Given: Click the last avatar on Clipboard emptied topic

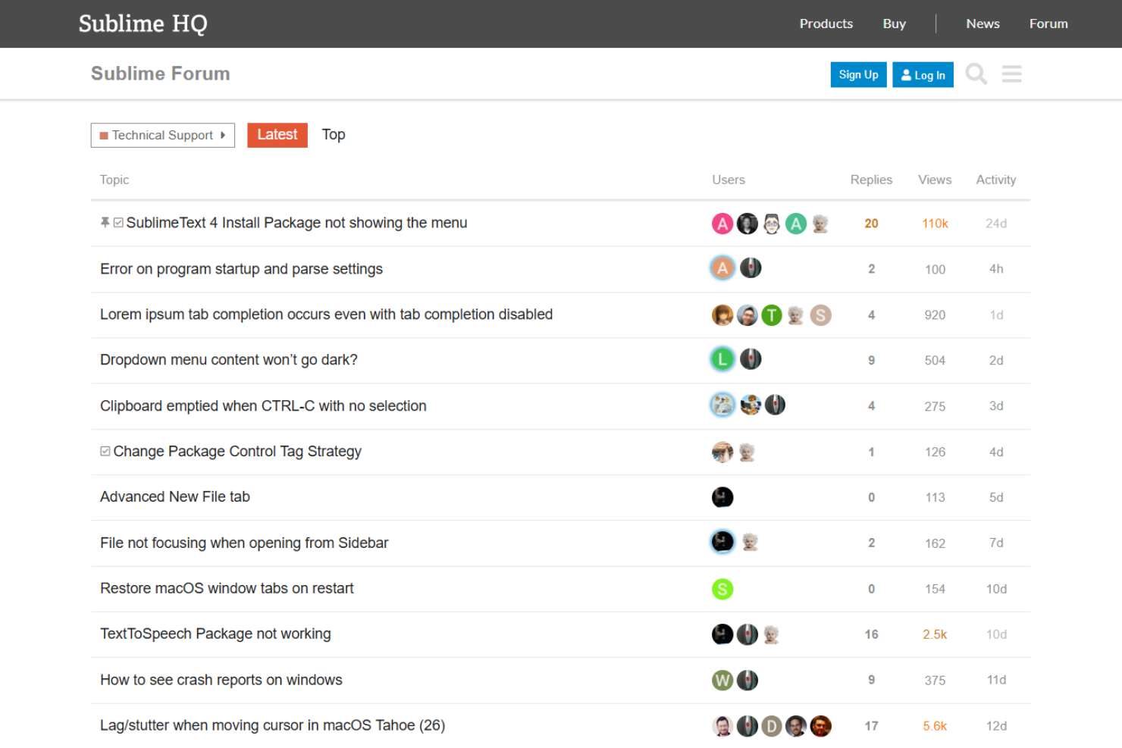Looking at the screenshot, I should 775,405.
